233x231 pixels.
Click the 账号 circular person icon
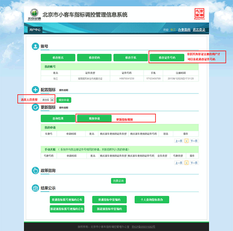[x=35, y=46]
